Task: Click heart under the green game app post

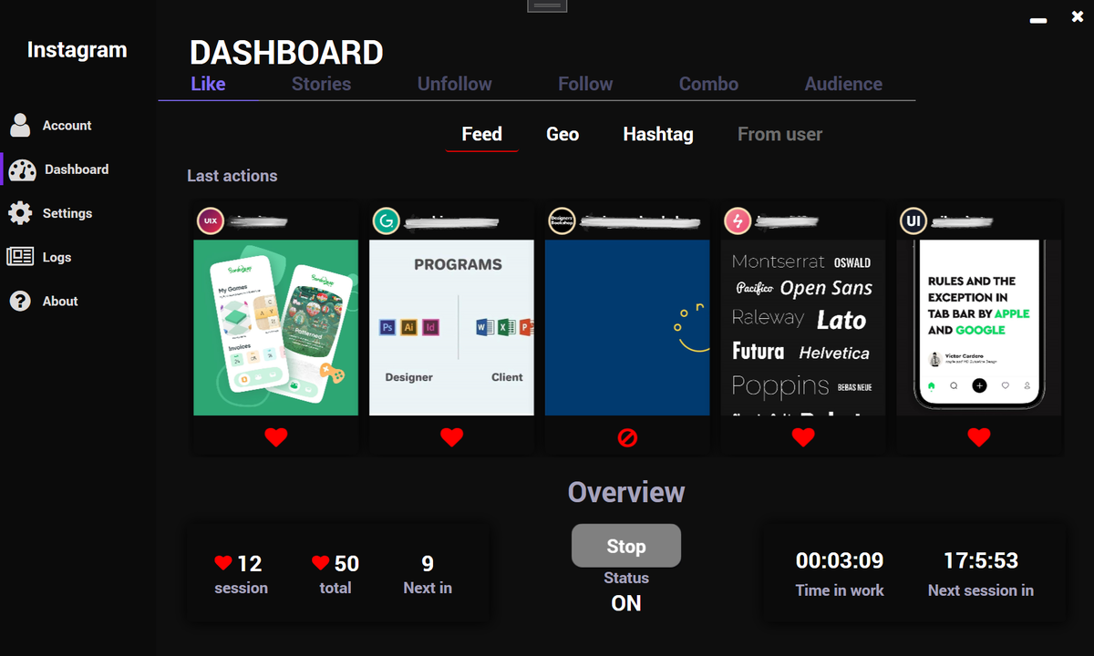Action: 276,437
